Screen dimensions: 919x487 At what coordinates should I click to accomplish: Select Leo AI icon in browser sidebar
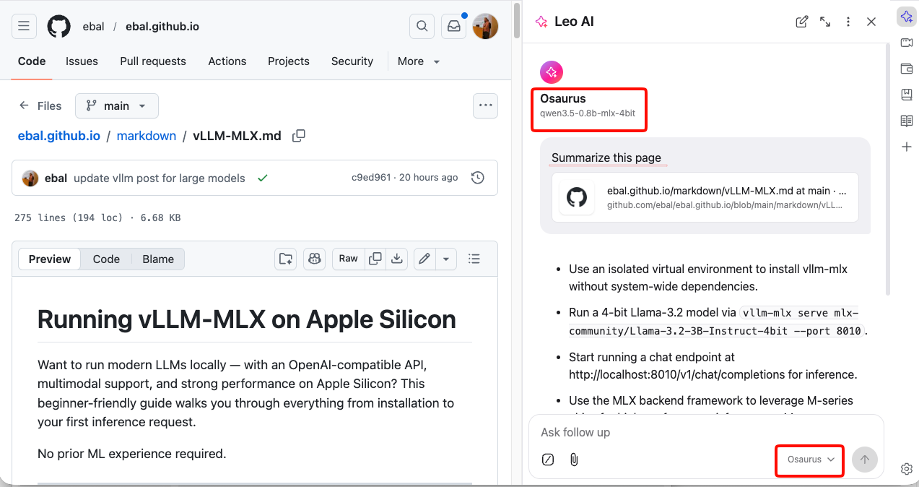pos(907,17)
